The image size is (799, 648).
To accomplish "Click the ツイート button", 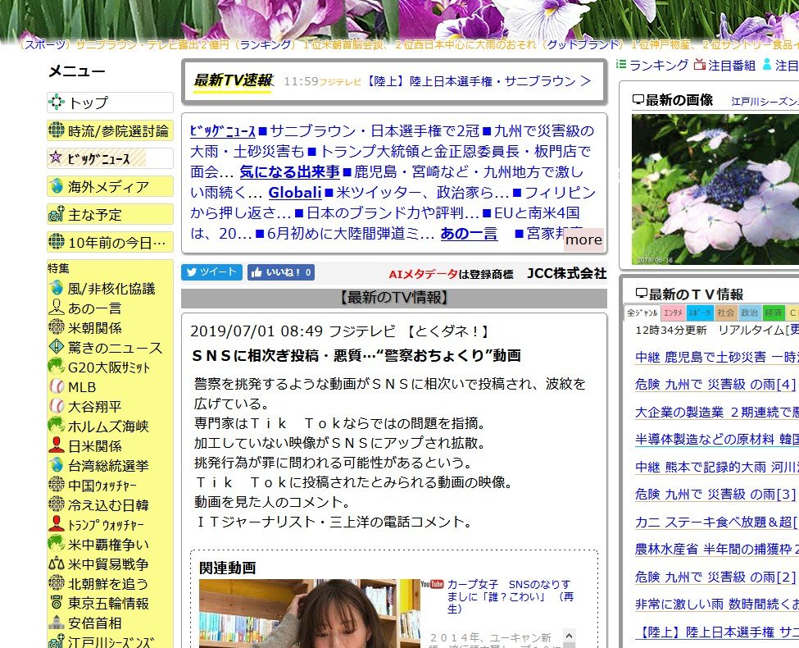I will (211, 272).
